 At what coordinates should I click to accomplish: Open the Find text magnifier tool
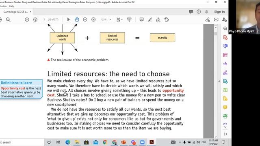pyautogui.click(x=8, y=20)
